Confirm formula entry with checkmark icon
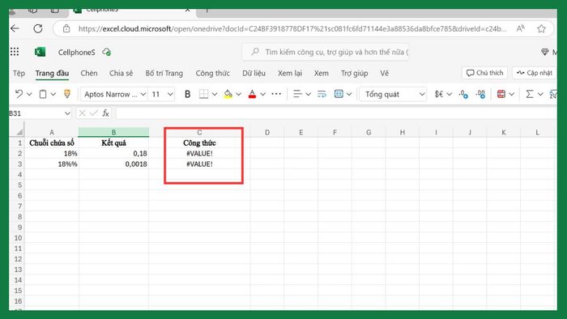 pyautogui.click(x=94, y=113)
